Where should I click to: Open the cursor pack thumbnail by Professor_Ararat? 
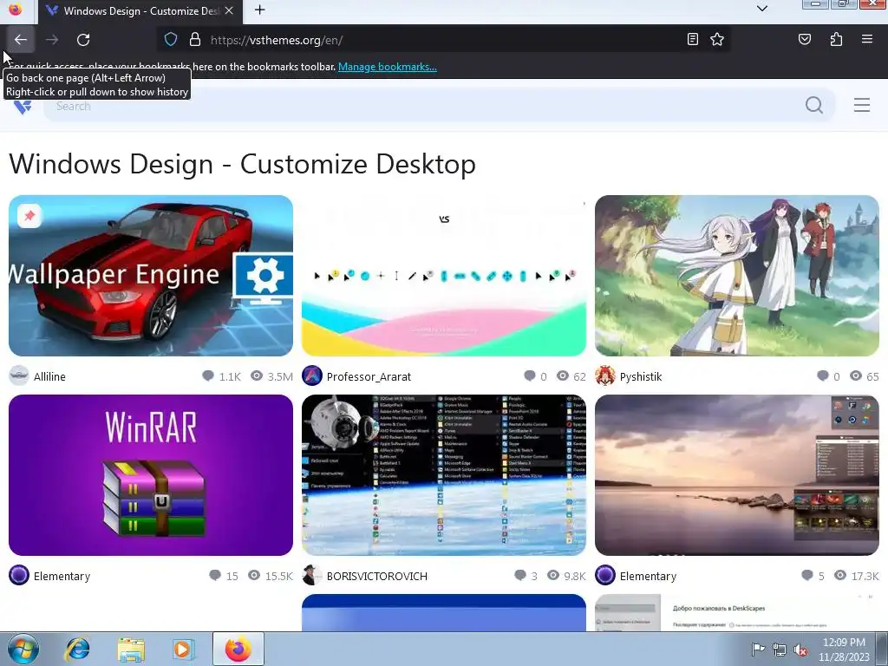point(444,276)
